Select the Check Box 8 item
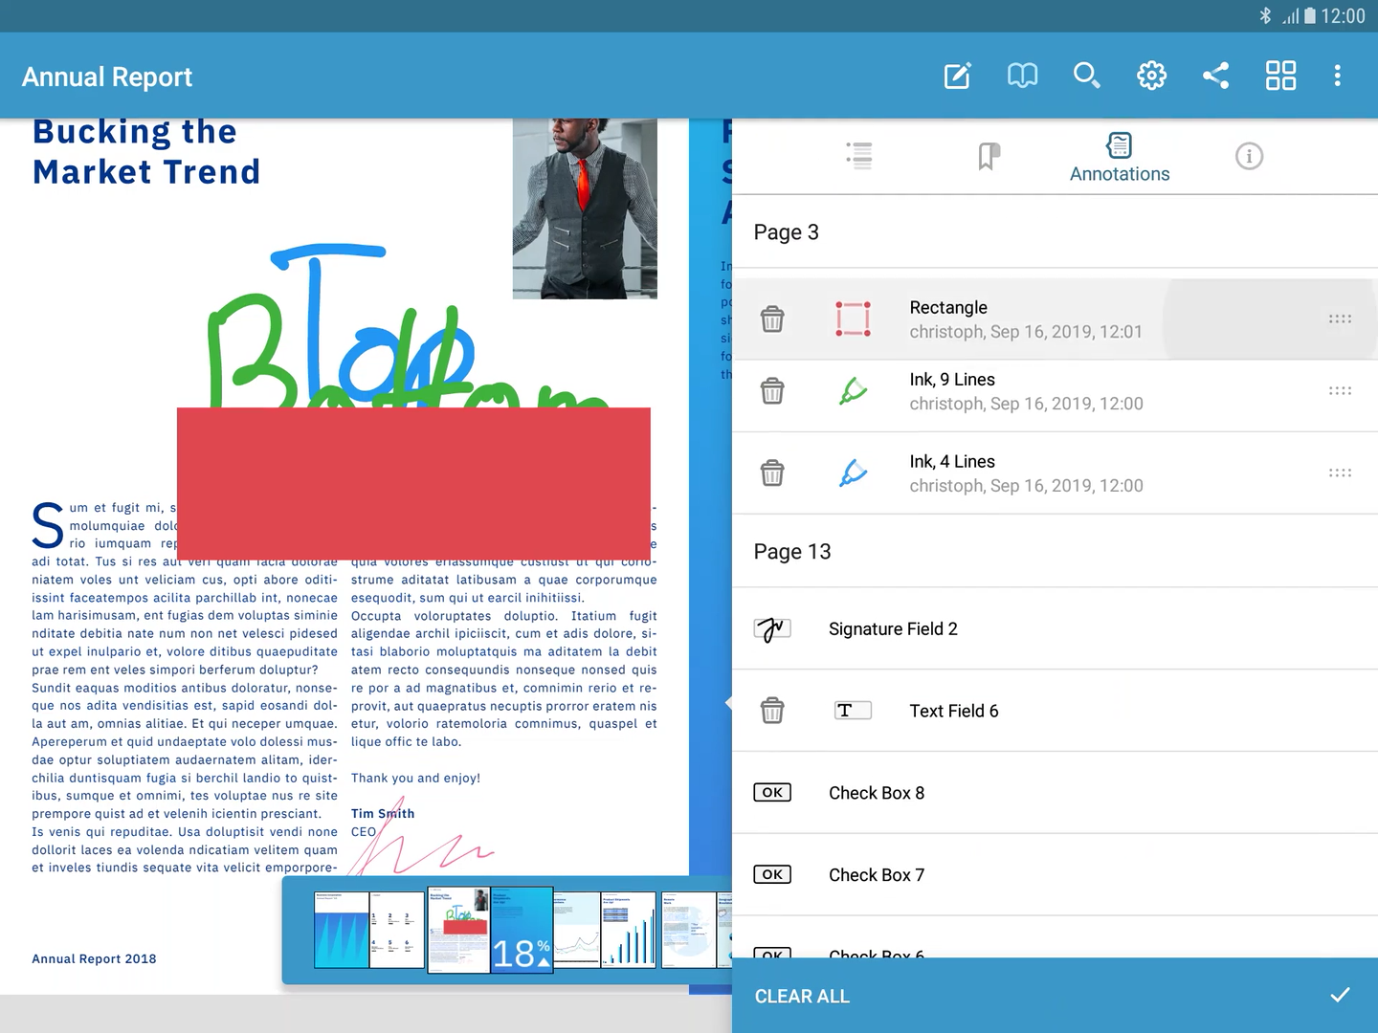The width and height of the screenshot is (1378, 1033). [x=876, y=793]
